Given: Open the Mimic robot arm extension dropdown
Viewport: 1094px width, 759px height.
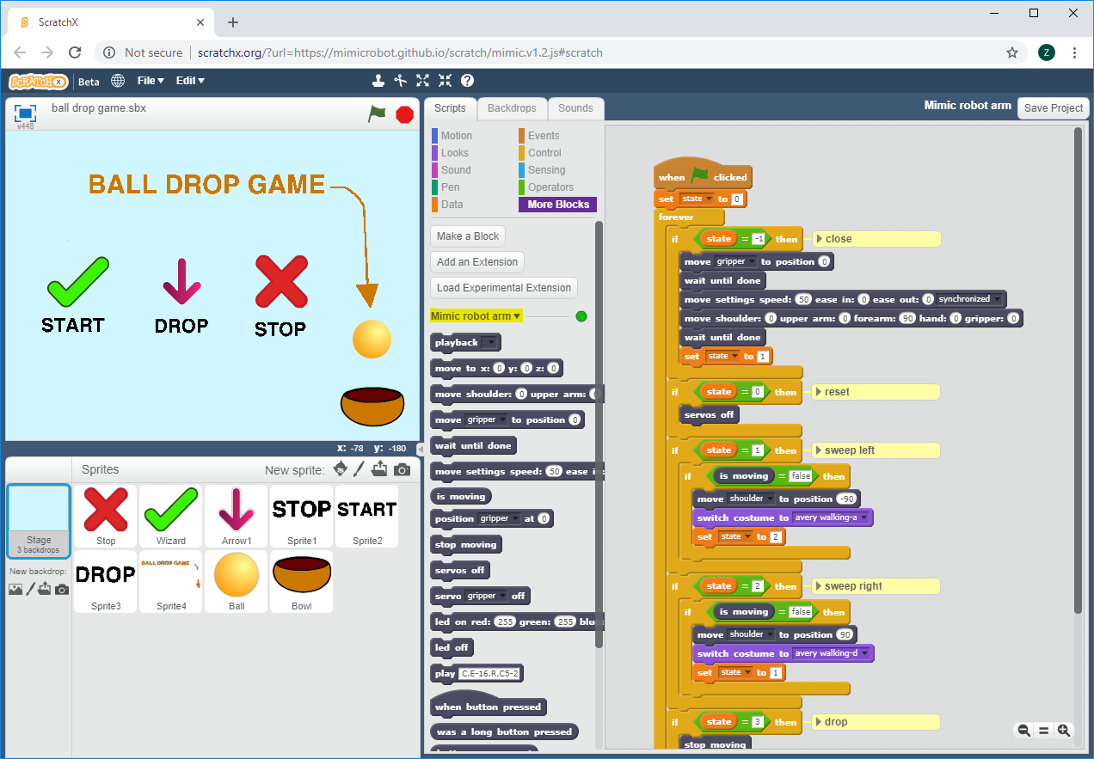Looking at the screenshot, I should click(x=517, y=316).
